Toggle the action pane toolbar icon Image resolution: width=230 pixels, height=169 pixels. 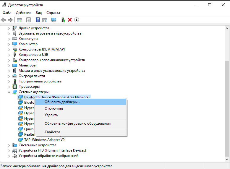(x=45, y=20)
